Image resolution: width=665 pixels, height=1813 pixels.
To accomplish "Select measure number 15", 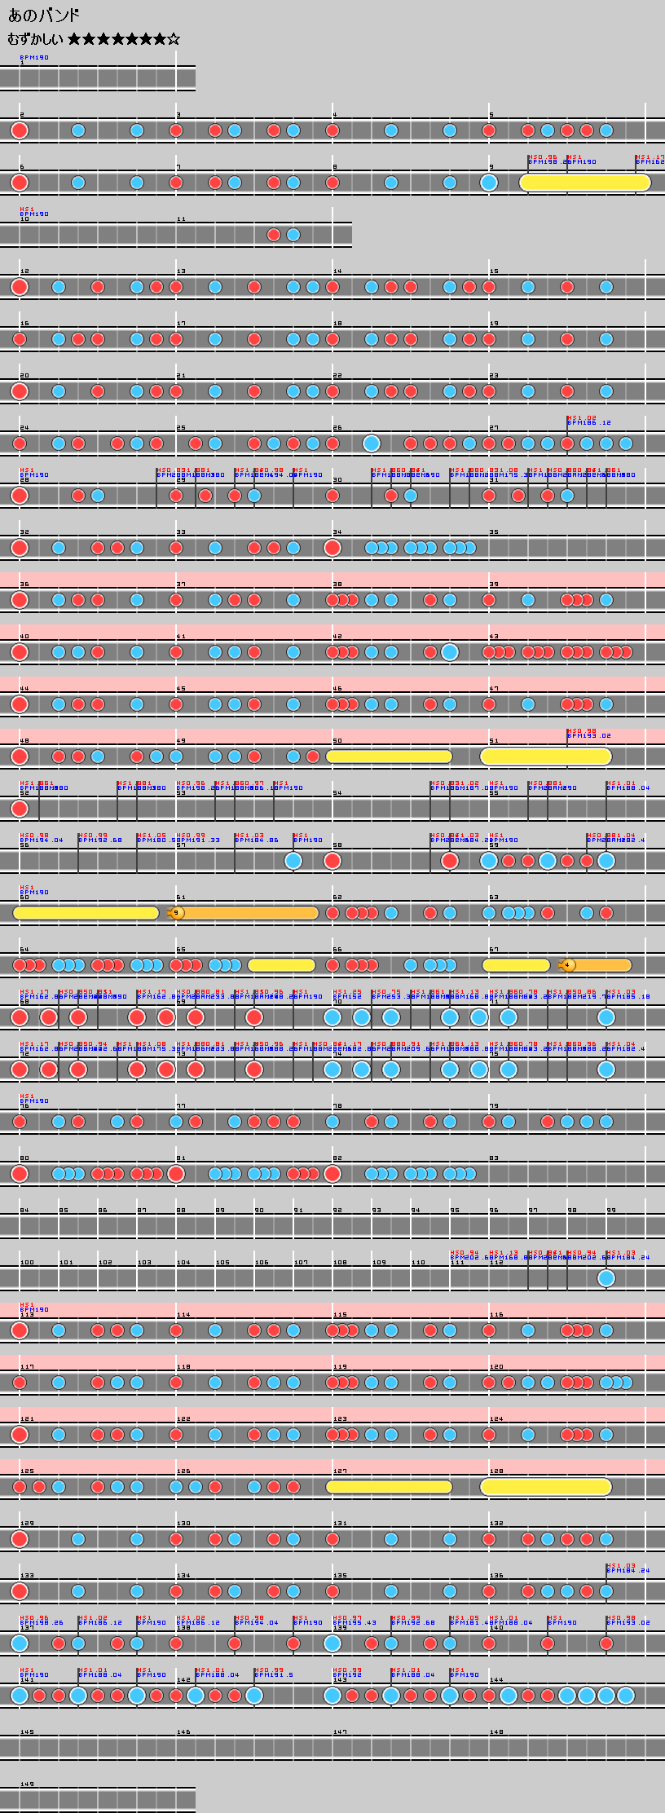I will tap(494, 271).
